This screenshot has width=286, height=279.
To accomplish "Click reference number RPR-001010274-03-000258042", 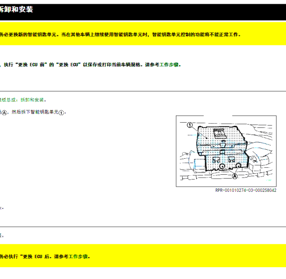I will pyautogui.click(x=246, y=190).
